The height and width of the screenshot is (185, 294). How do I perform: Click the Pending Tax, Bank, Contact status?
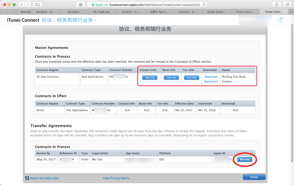(234, 79)
